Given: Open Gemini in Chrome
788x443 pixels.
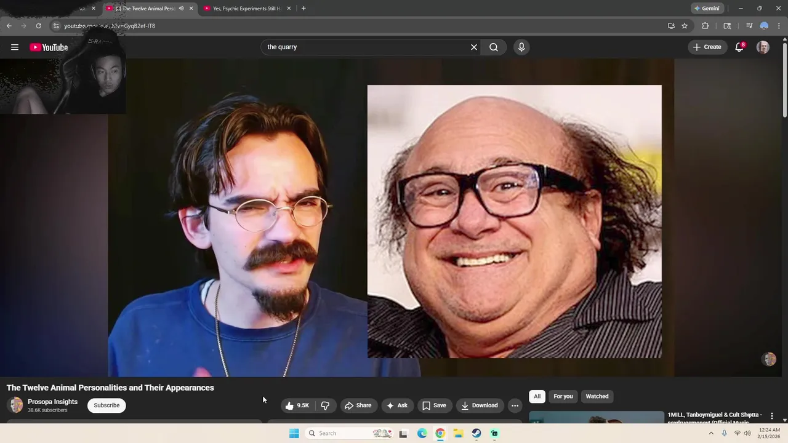Looking at the screenshot, I should point(706,9).
